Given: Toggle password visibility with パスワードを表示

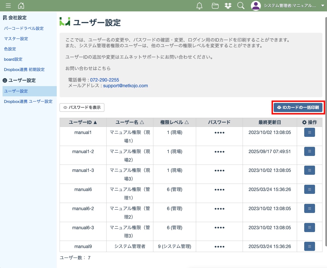Looking at the screenshot, I should coord(82,107).
